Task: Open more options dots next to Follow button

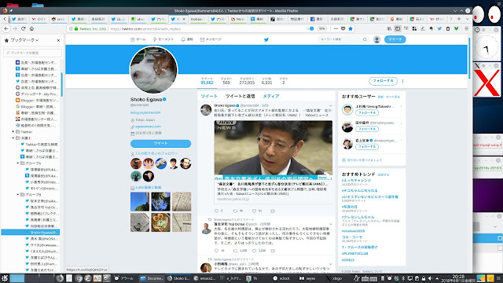Action: pyautogui.click(x=402, y=81)
